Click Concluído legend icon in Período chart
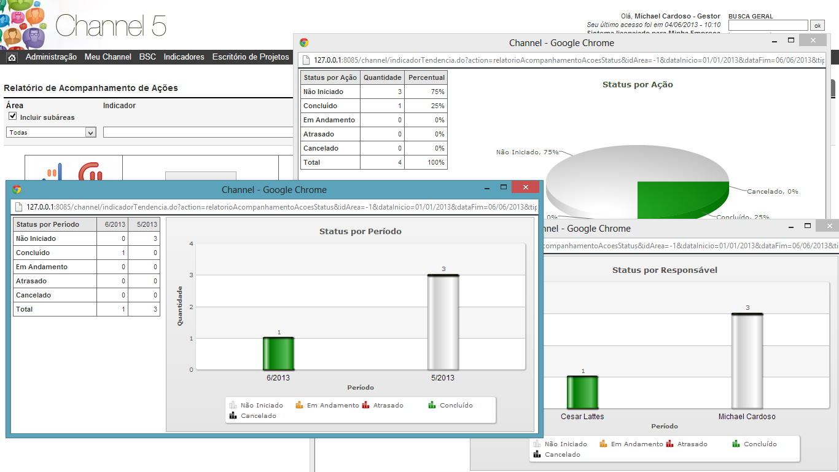Viewport: 839px width, 472px height. pos(432,405)
